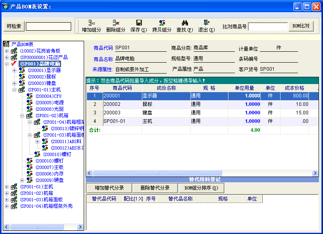Screen dimensions: 323x234
Task: Expand the (200003)键盘 node
Action: [14, 83]
